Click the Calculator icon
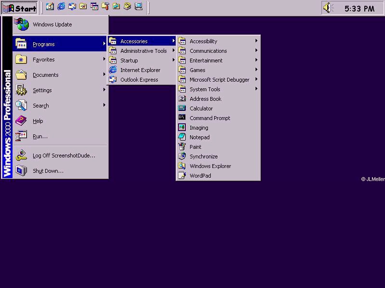 pyautogui.click(x=182, y=108)
